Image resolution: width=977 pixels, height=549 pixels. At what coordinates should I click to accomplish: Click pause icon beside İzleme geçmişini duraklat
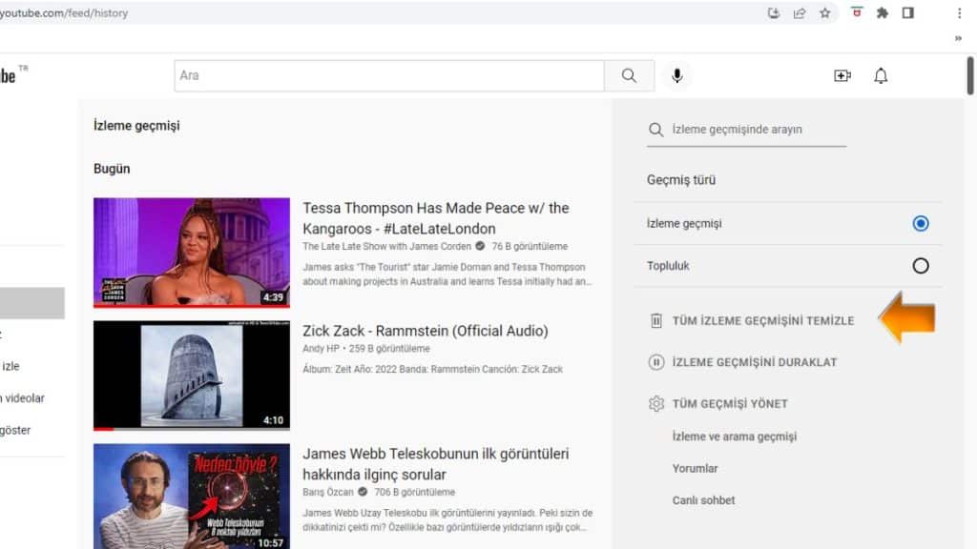tap(656, 362)
